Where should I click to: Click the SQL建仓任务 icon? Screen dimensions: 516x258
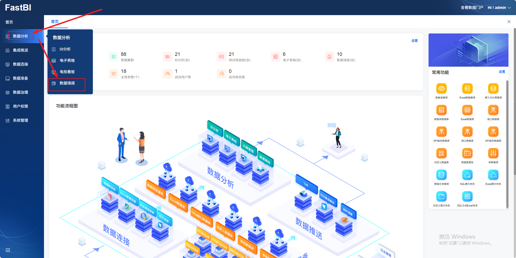(467, 175)
